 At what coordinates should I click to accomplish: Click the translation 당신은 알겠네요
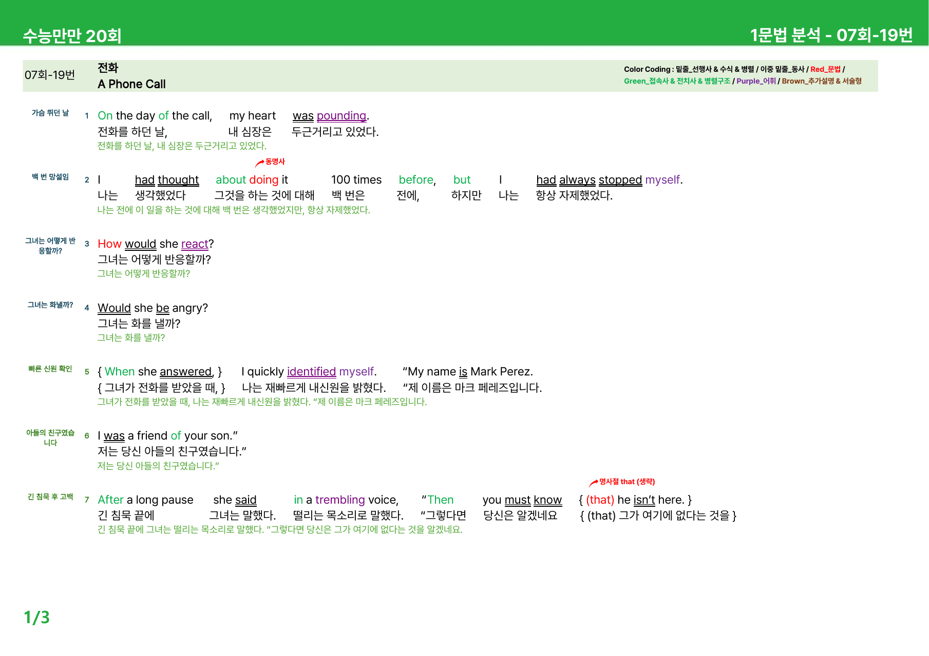pyautogui.click(x=520, y=515)
